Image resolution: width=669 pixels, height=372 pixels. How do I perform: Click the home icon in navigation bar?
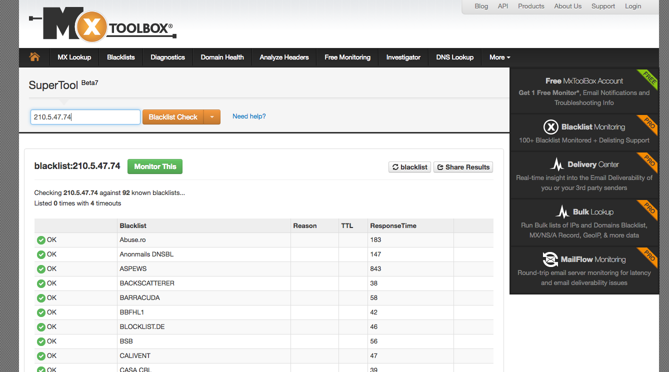tap(34, 57)
